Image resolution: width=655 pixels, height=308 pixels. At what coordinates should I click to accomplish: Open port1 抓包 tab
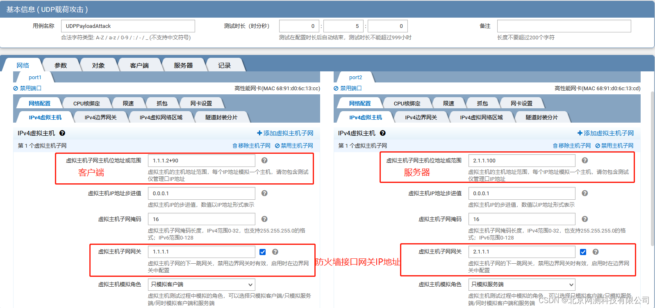pyautogui.click(x=162, y=103)
